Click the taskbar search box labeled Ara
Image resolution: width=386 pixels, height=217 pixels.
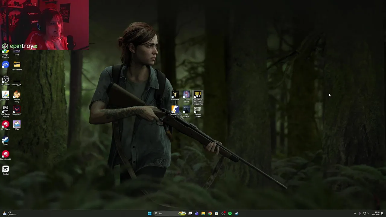click(x=170, y=213)
